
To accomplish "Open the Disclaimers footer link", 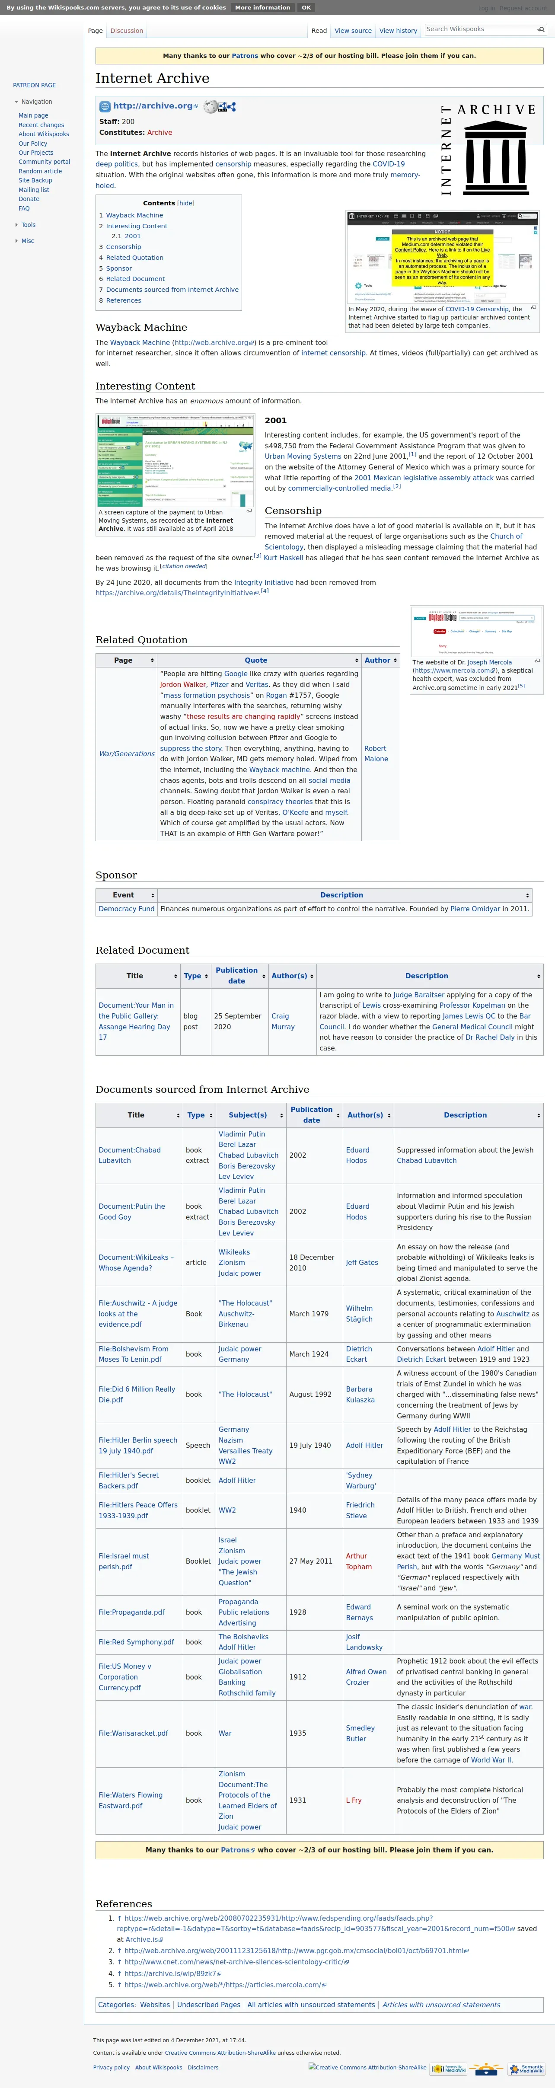I will point(203,2067).
